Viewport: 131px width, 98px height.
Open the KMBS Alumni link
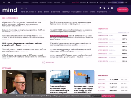[112, 2]
